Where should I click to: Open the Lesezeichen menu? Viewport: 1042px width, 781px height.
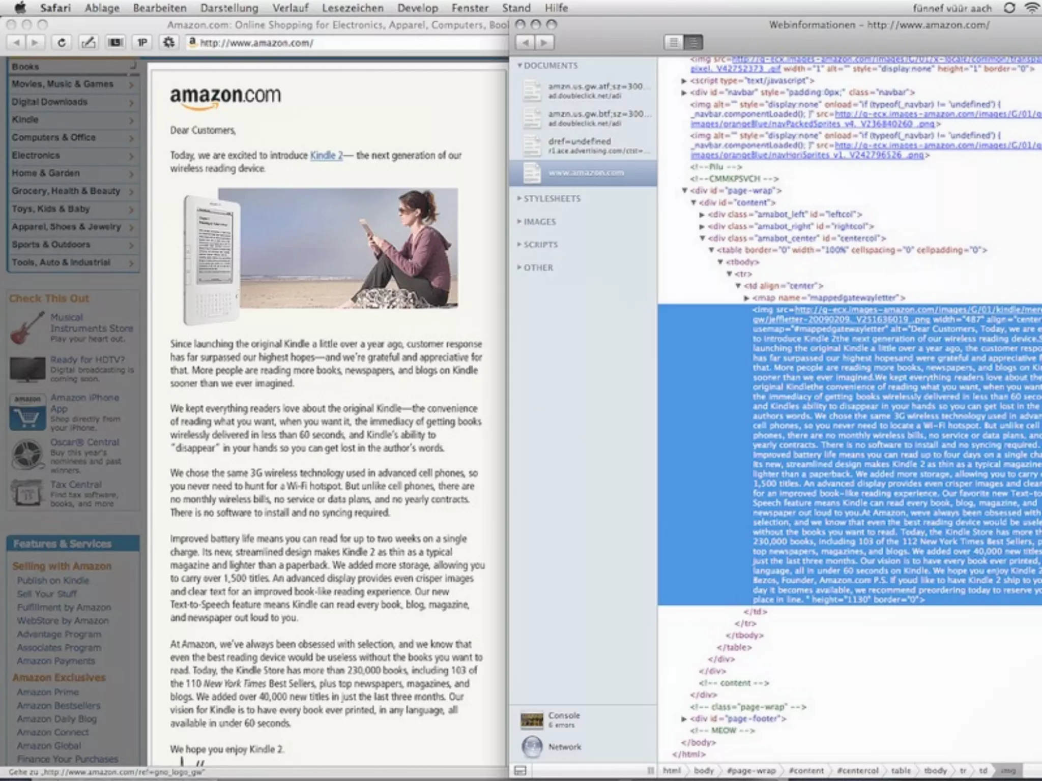353,8
